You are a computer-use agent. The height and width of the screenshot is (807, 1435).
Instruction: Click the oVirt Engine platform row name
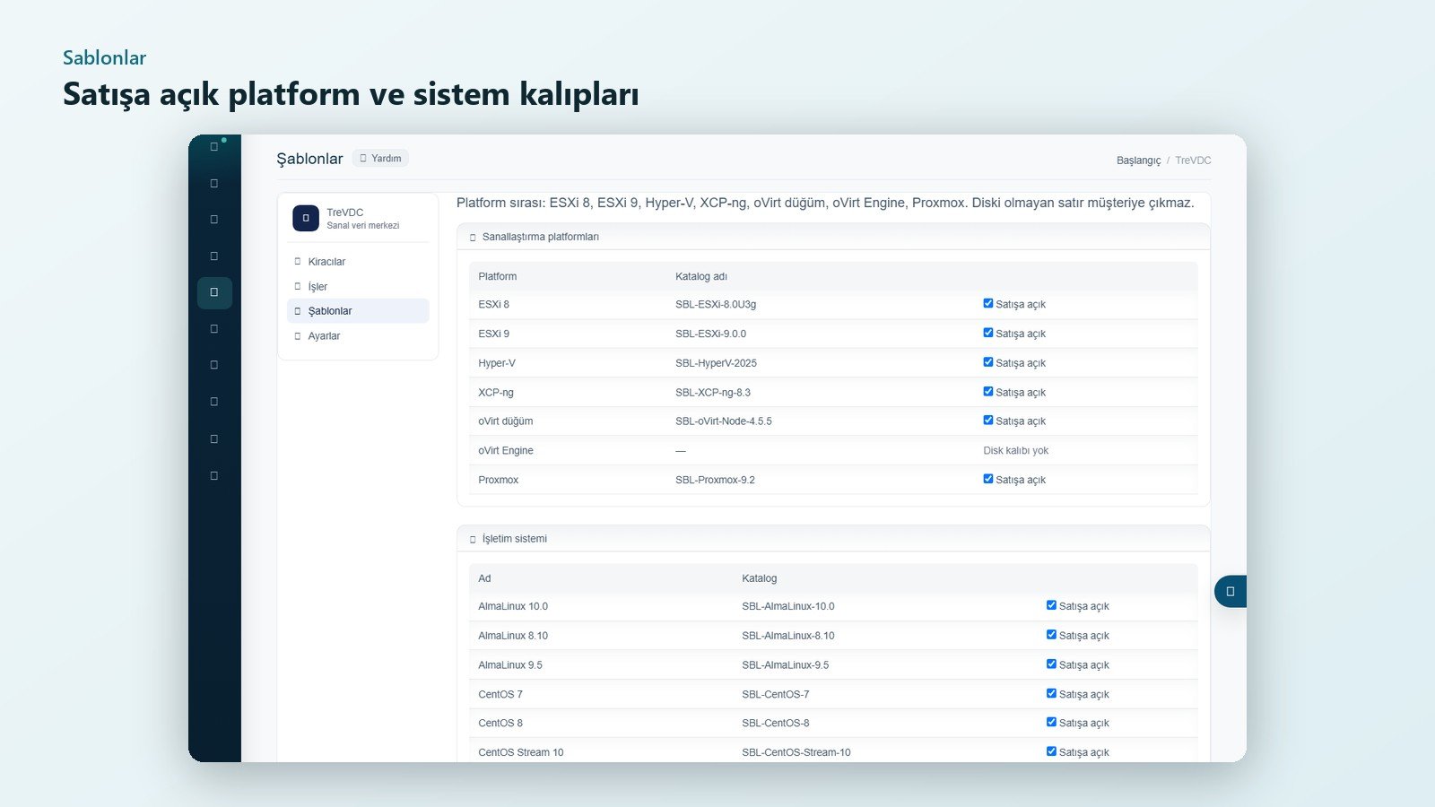(506, 451)
